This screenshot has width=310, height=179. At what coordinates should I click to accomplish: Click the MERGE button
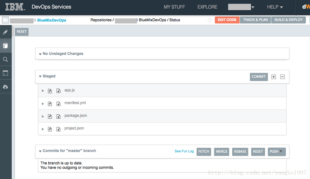coord(221,152)
